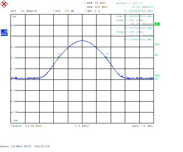The width and height of the screenshot is (183, 152).
Task: Select the T1 temporary marker on the trace
Action: (x=59, y=57)
